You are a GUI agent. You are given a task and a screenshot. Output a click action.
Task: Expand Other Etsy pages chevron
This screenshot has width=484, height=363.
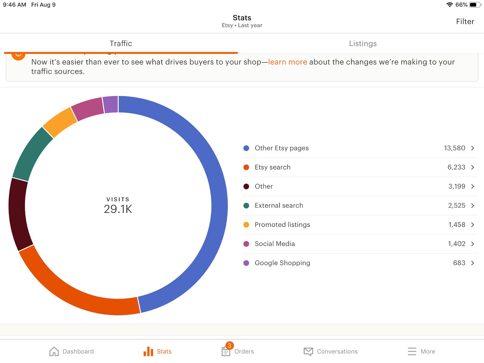(473, 148)
